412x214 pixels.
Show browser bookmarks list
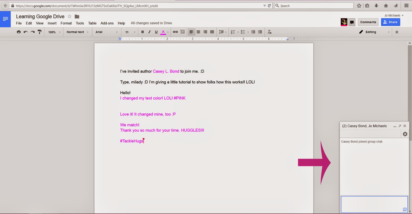click(x=367, y=6)
